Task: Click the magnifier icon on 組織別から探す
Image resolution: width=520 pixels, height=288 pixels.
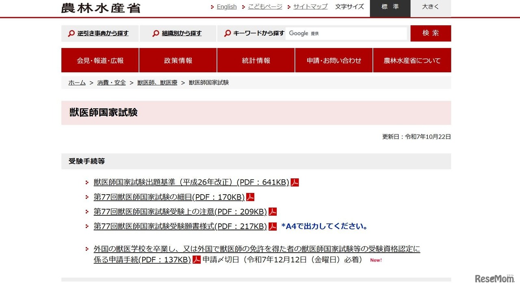Action: tap(155, 33)
